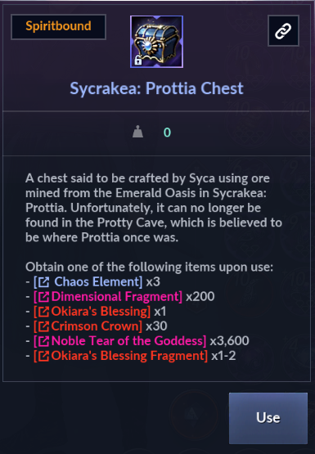Open the Noble Tear of the Goddess link
Viewport: 315px width, 454px height.
(x=119, y=341)
